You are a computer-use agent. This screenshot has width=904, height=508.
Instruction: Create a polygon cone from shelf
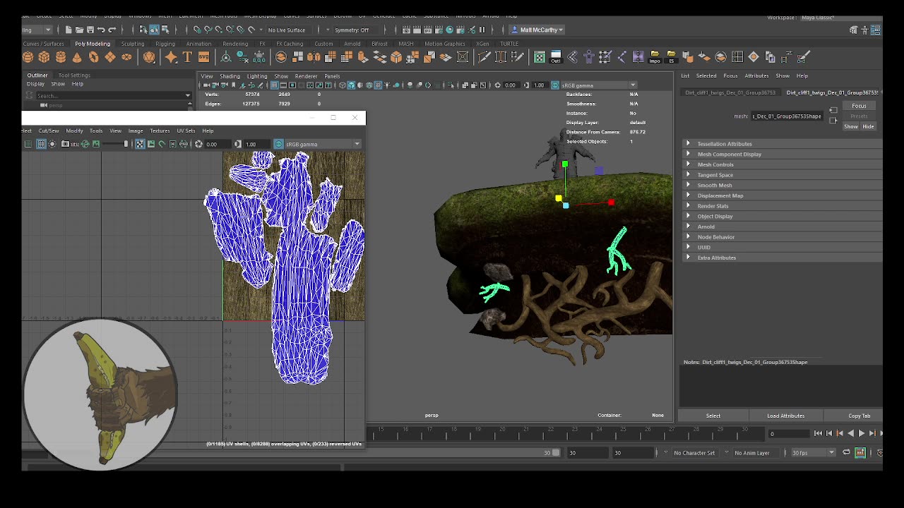77,57
